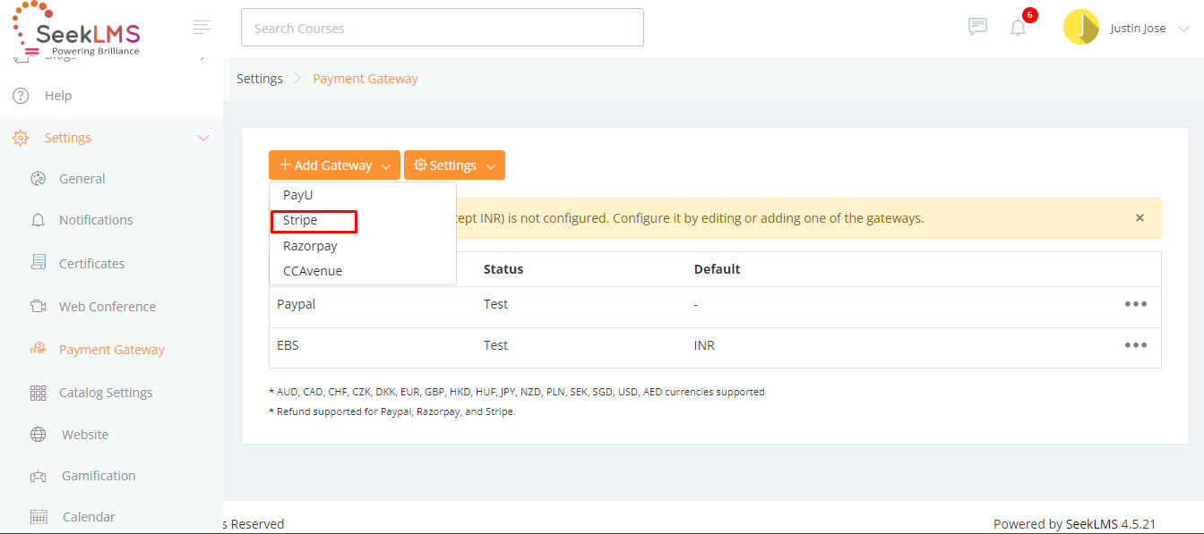Open the orange Settings dropdown button
1204x534 pixels.
(x=454, y=165)
